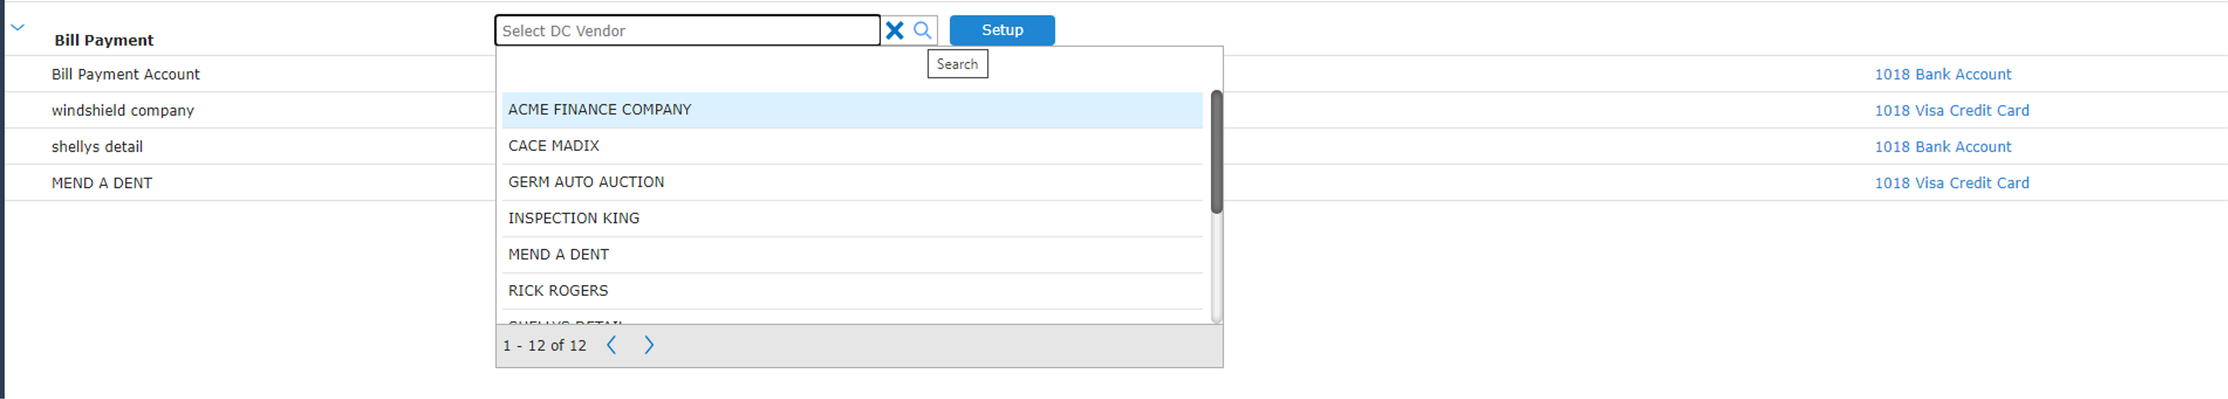This screenshot has height=399, width=2228.
Task: Collapse the Bill Payment section chevron
Action: [17, 27]
